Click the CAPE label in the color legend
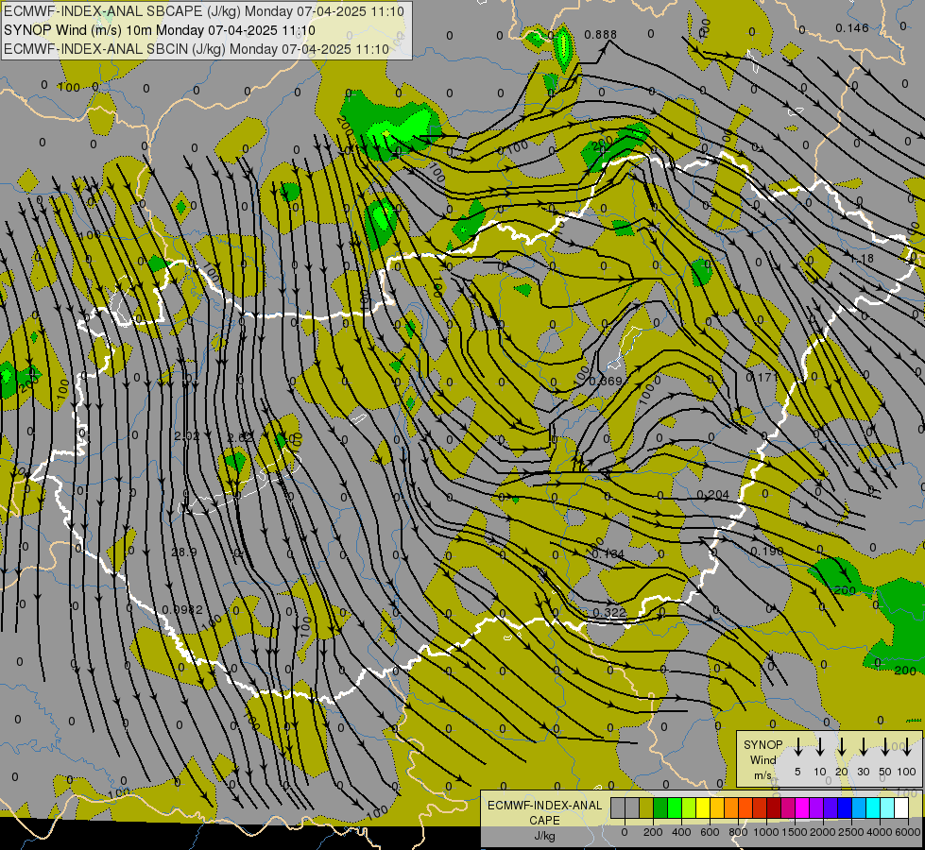 (x=544, y=820)
